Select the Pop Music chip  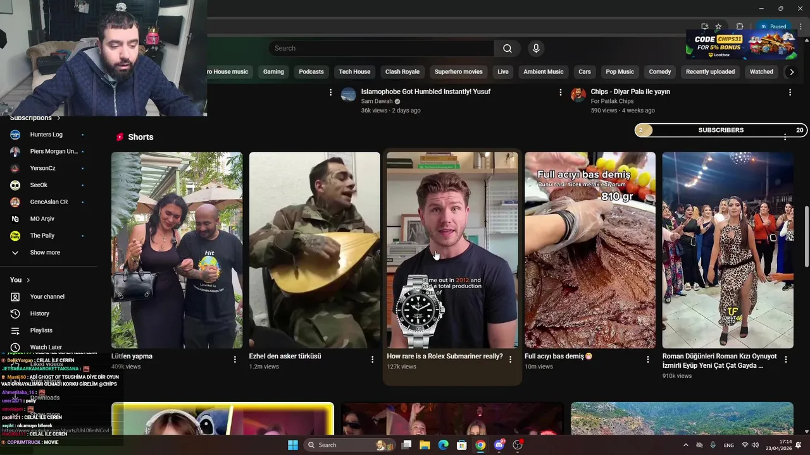point(620,72)
